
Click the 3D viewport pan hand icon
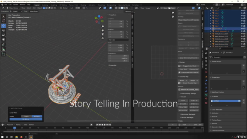[103, 30]
